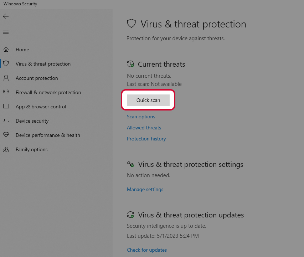Click the Device security laptop icon
Viewport: 304px width, 257px height.
[x=6, y=121]
